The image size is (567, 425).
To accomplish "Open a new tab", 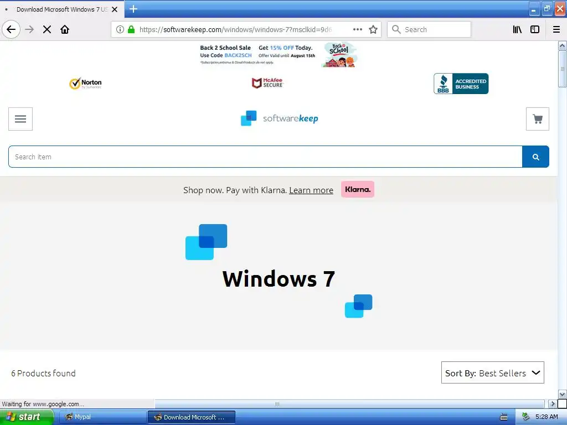I will pos(133,9).
